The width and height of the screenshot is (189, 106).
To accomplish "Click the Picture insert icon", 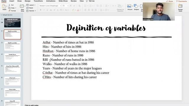I will pyautogui.click(x=129, y=6).
